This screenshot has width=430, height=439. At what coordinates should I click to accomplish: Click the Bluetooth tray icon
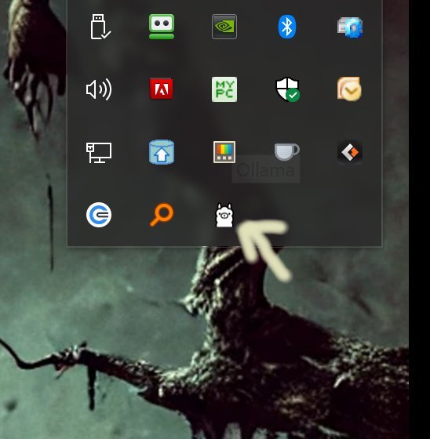click(x=287, y=27)
